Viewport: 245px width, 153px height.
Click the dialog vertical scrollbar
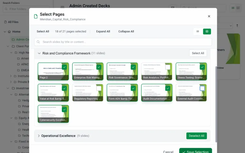click(x=216, y=104)
